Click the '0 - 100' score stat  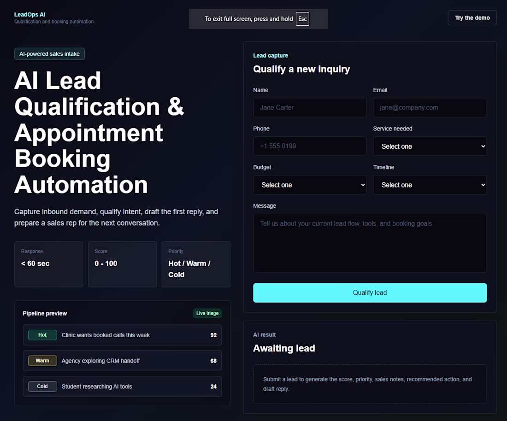tap(122, 264)
